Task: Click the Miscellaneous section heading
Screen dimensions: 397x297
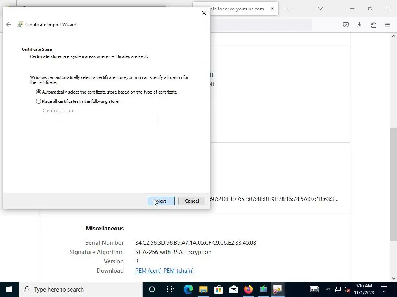Action: click(x=105, y=229)
